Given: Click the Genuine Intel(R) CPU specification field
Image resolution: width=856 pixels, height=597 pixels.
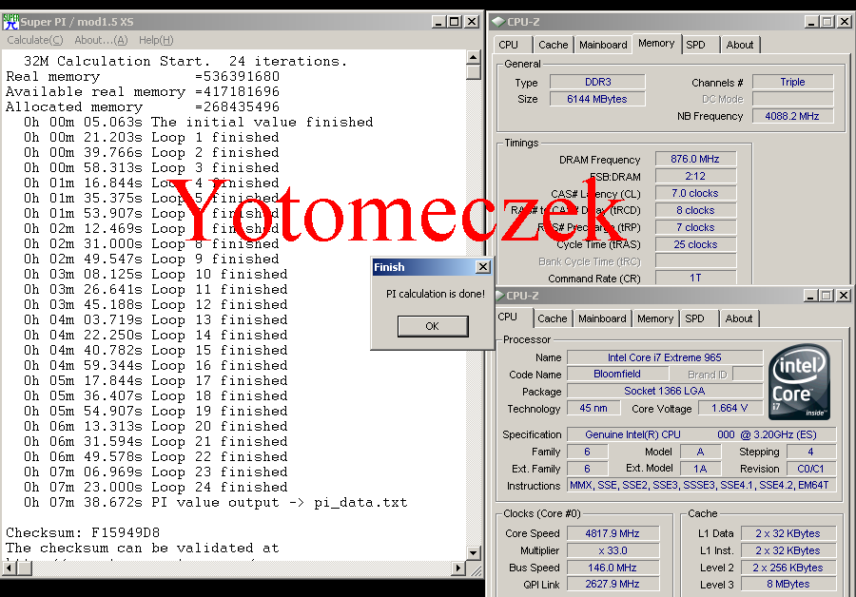Looking at the screenshot, I should point(702,434).
